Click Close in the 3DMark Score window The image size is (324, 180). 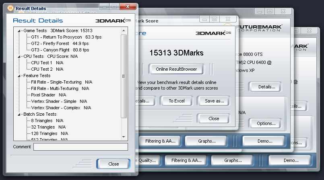pos(214,119)
